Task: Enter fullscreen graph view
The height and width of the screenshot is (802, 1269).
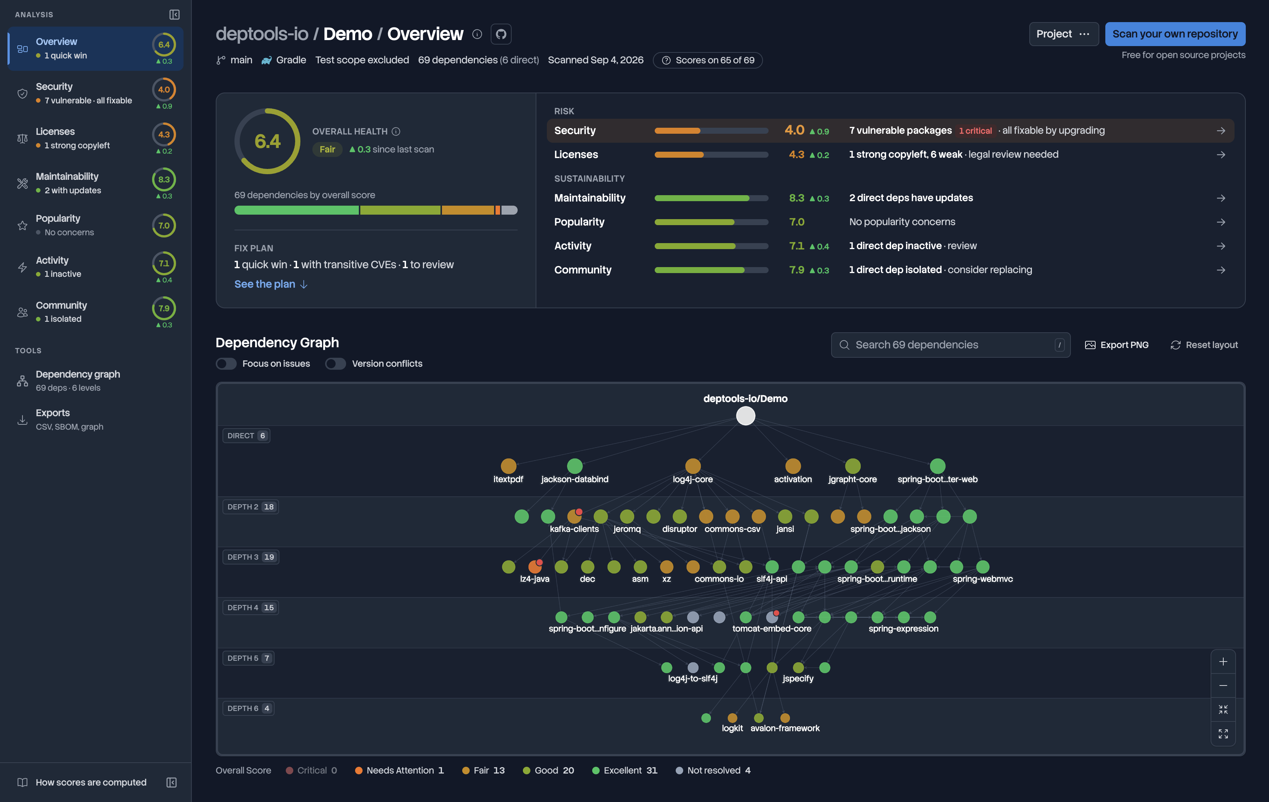Action: [x=1223, y=733]
